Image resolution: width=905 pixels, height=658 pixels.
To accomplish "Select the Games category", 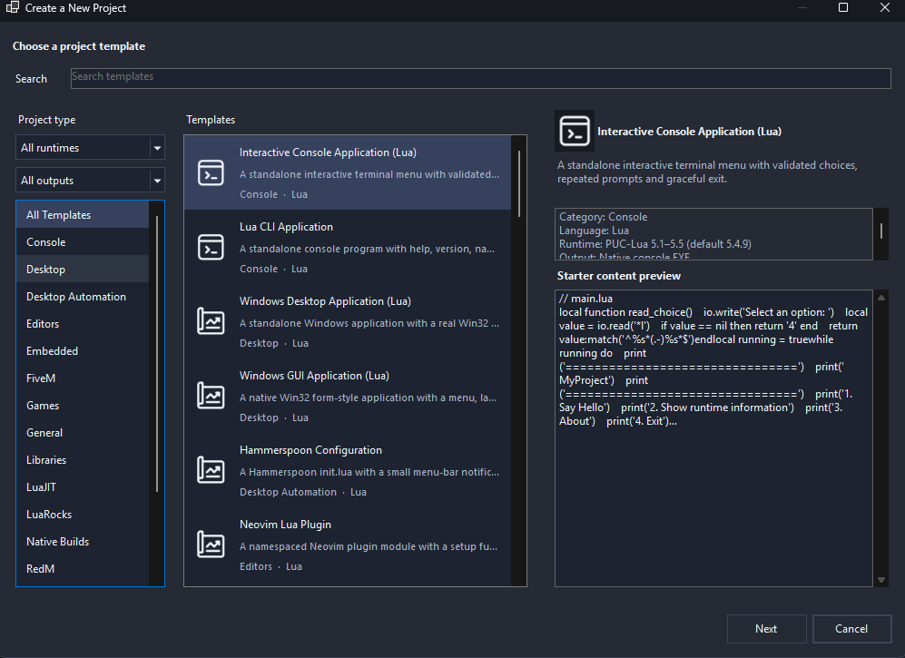I will pos(83,405).
